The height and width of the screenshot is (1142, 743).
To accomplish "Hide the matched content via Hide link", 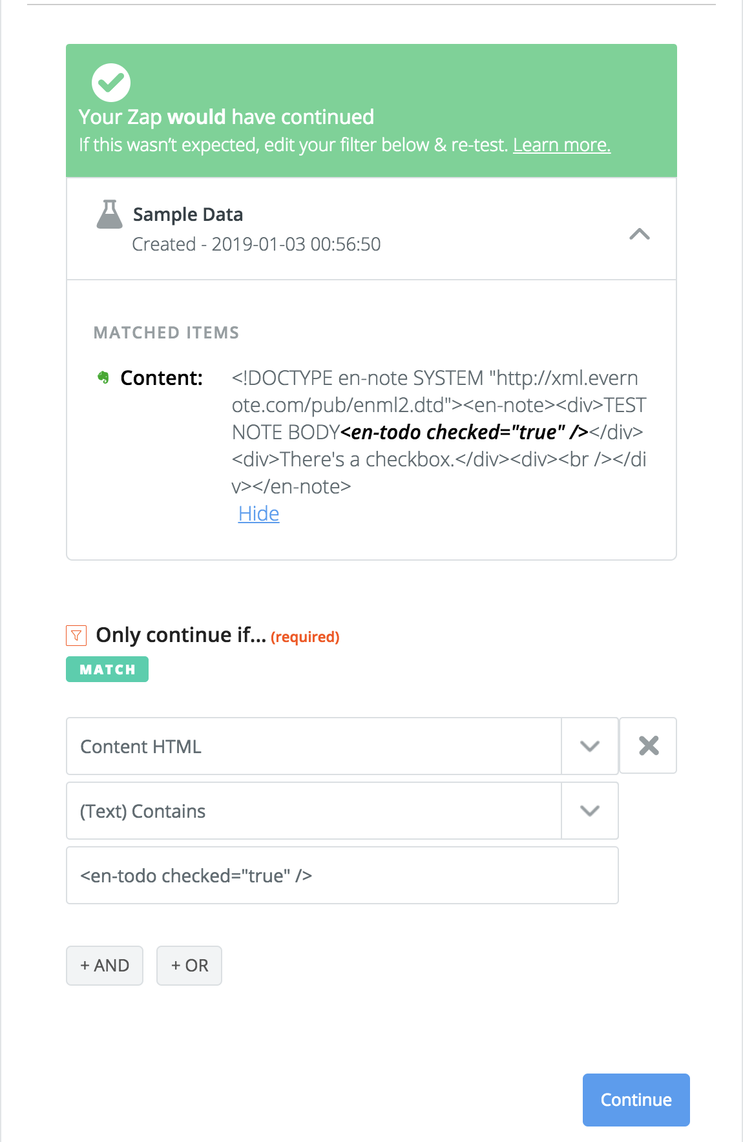I will click(258, 514).
